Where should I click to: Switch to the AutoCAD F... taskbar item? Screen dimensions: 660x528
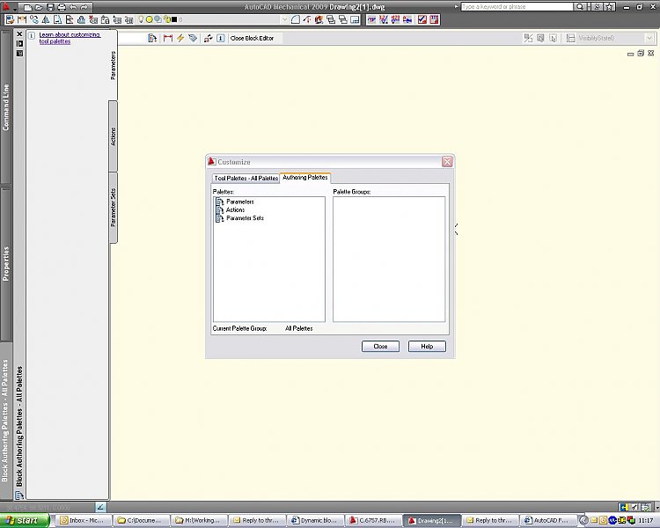coord(548,521)
